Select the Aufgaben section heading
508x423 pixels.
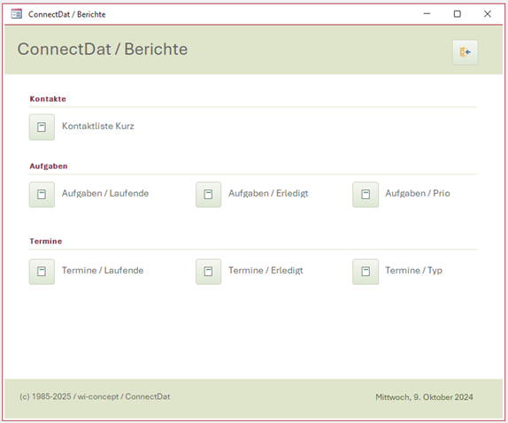(x=49, y=166)
